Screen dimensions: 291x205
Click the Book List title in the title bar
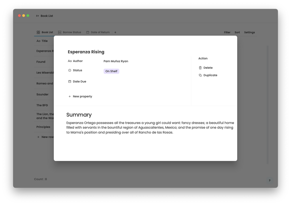[x=47, y=16]
